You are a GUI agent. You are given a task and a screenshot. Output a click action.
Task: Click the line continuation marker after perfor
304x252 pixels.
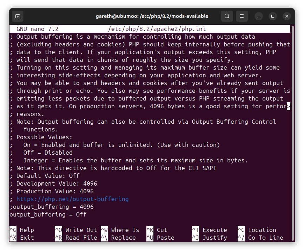tap(289, 106)
